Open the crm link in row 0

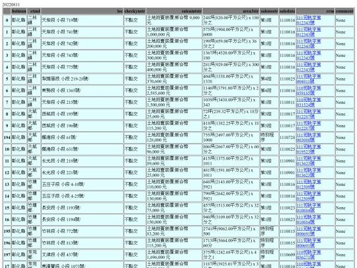click(309, 20)
